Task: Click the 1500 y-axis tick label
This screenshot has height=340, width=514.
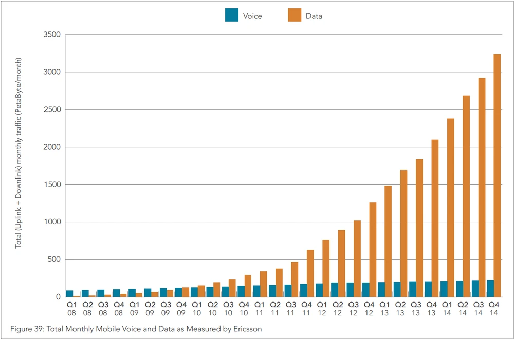Action: point(52,185)
